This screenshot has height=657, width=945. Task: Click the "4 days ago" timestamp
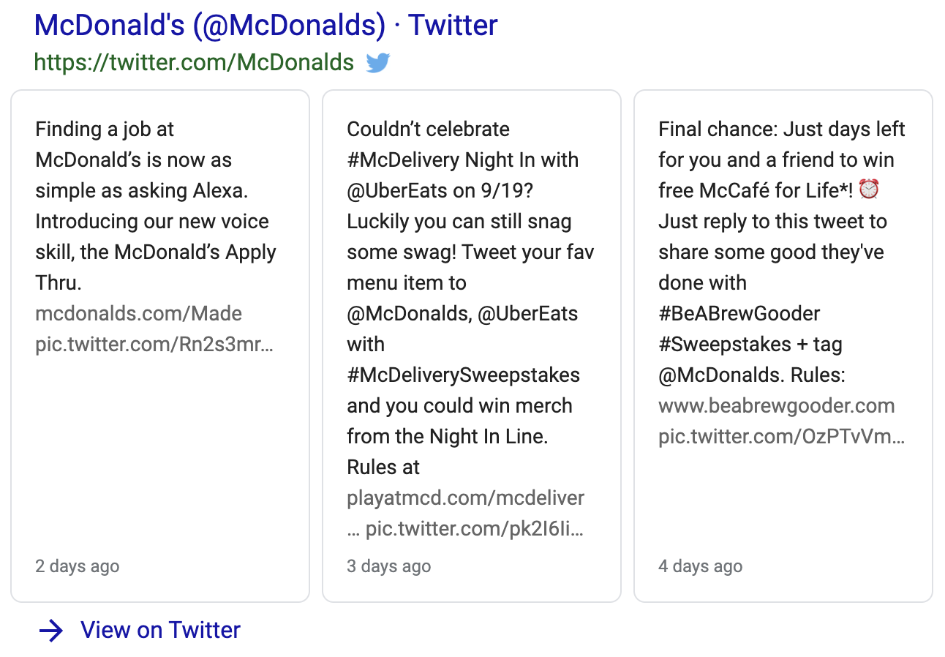tap(700, 566)
